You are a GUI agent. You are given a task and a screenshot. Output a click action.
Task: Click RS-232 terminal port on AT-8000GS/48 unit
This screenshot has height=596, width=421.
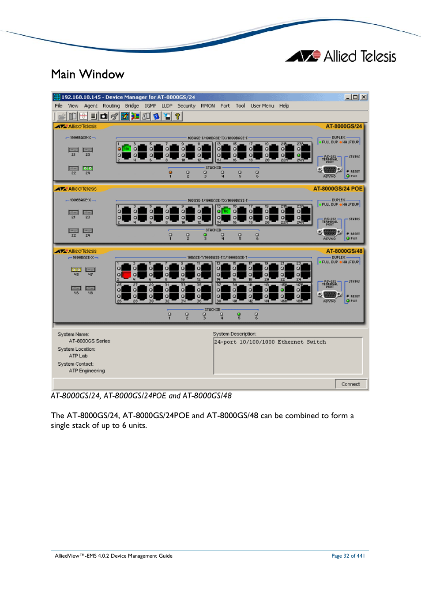(330, 295)
